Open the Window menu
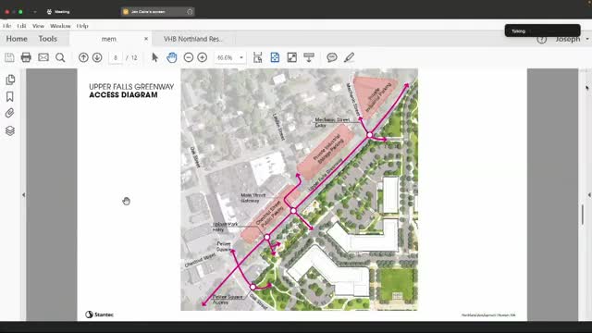592x333 pixels. 60,26
